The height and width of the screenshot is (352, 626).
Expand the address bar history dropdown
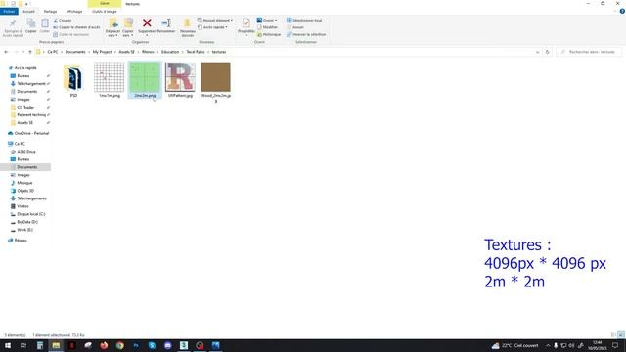(x=537, y=52)
